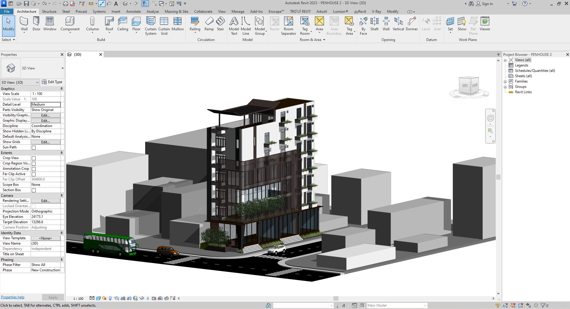Viewport: 570px width, 309px height.
Task: Expand the Families tree node
Action: click(505, 82)
